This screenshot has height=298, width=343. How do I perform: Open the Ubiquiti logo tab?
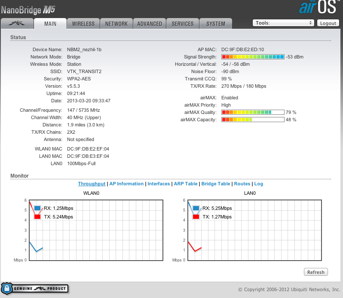point(17,24)
